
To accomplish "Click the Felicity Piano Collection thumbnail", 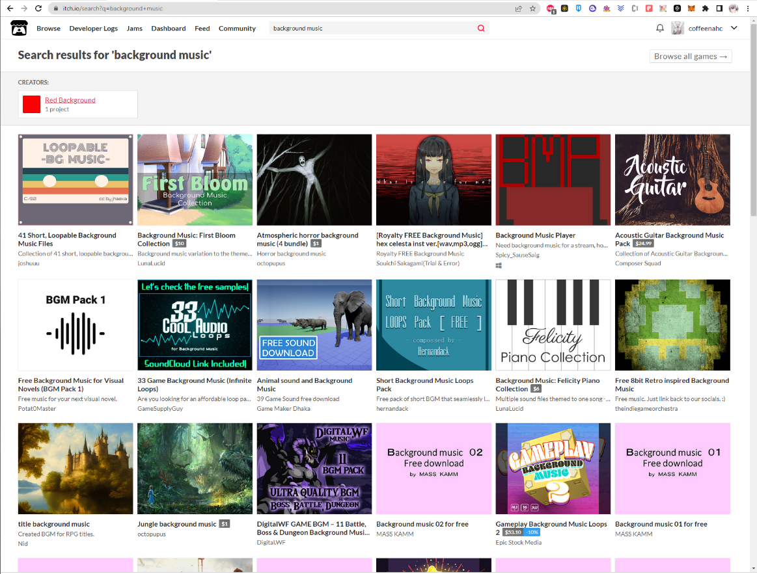I will 553,325.
